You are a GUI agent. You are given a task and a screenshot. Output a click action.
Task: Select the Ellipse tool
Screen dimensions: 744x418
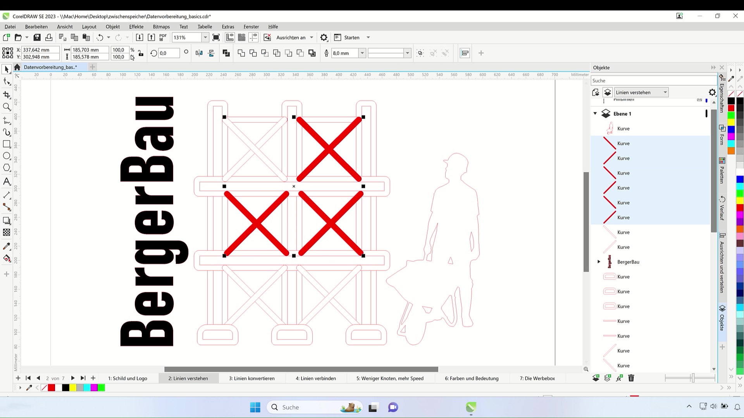coord(7,156)
